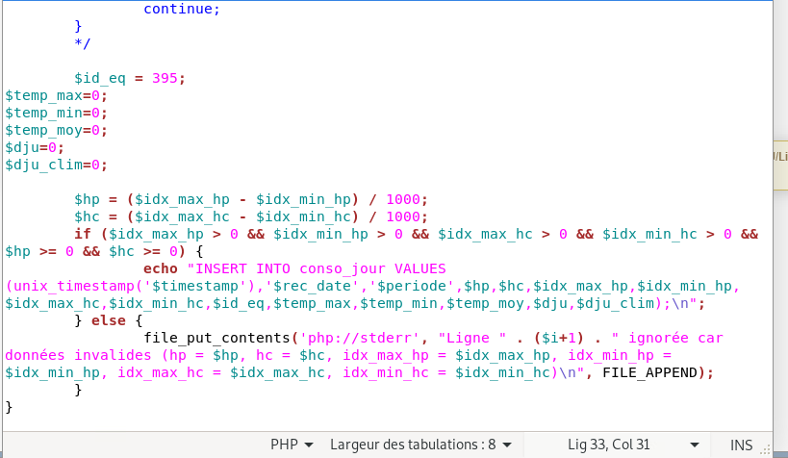Click the '$periode' variable in the SQL
This screenshot has height=458, width=788.
411,286
